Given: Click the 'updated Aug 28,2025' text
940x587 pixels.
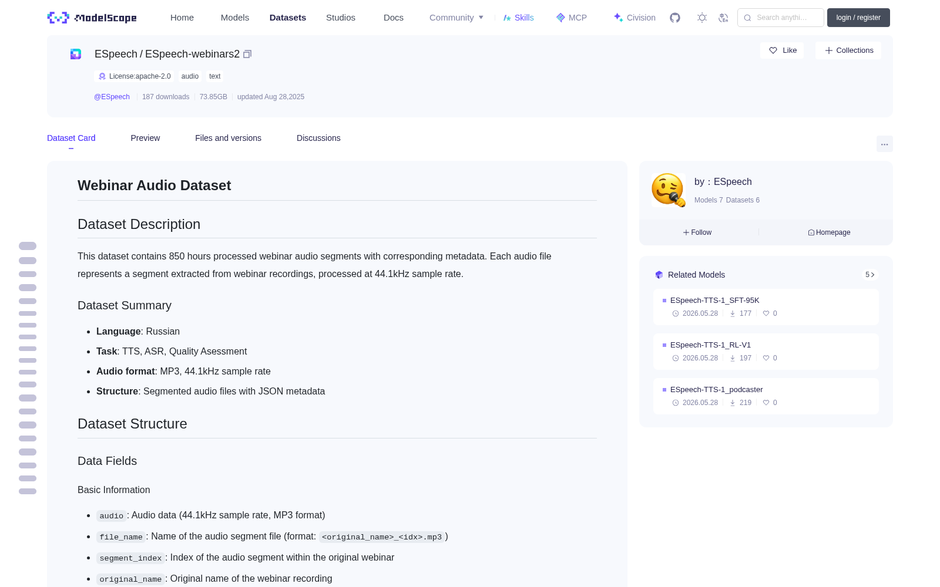Looking at the screenshot, I should (x=271, y=97).
